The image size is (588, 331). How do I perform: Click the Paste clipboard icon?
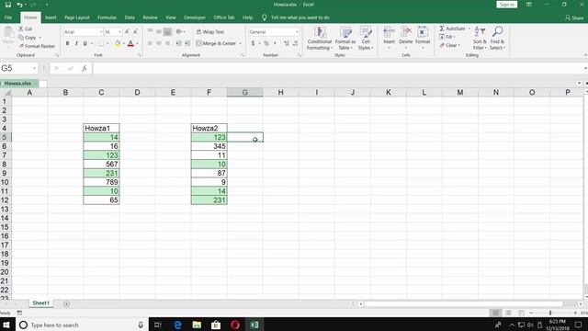click(x=8, y=34)
